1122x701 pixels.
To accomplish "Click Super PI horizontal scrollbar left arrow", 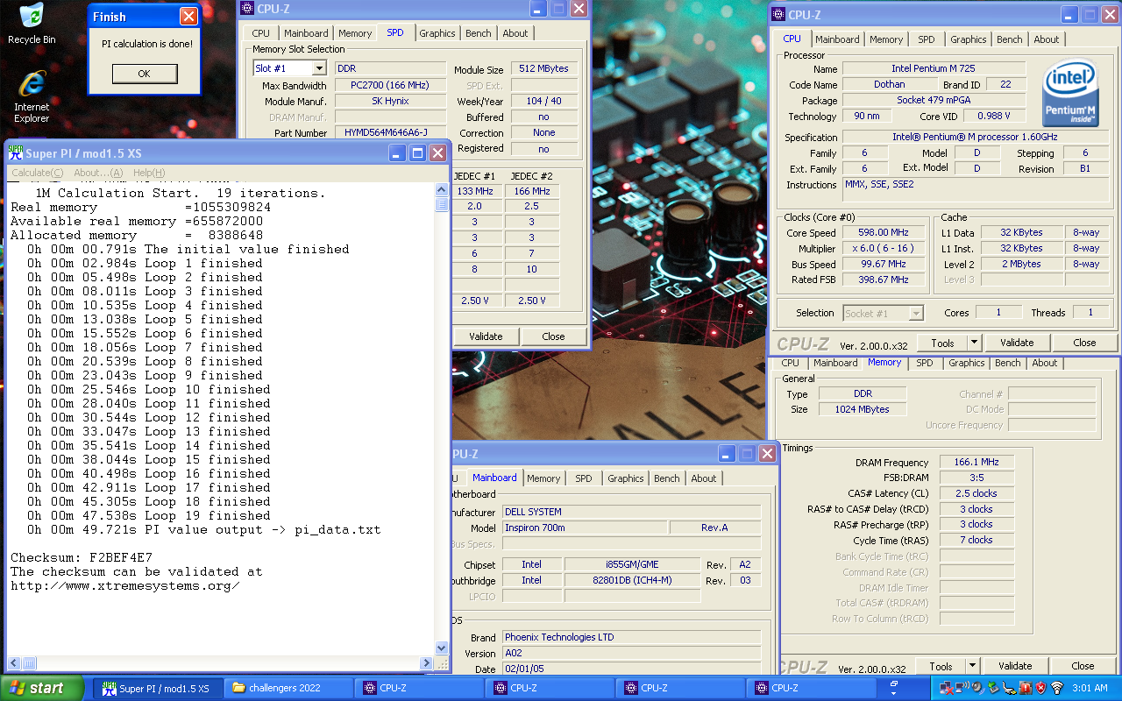I will 13,662.
